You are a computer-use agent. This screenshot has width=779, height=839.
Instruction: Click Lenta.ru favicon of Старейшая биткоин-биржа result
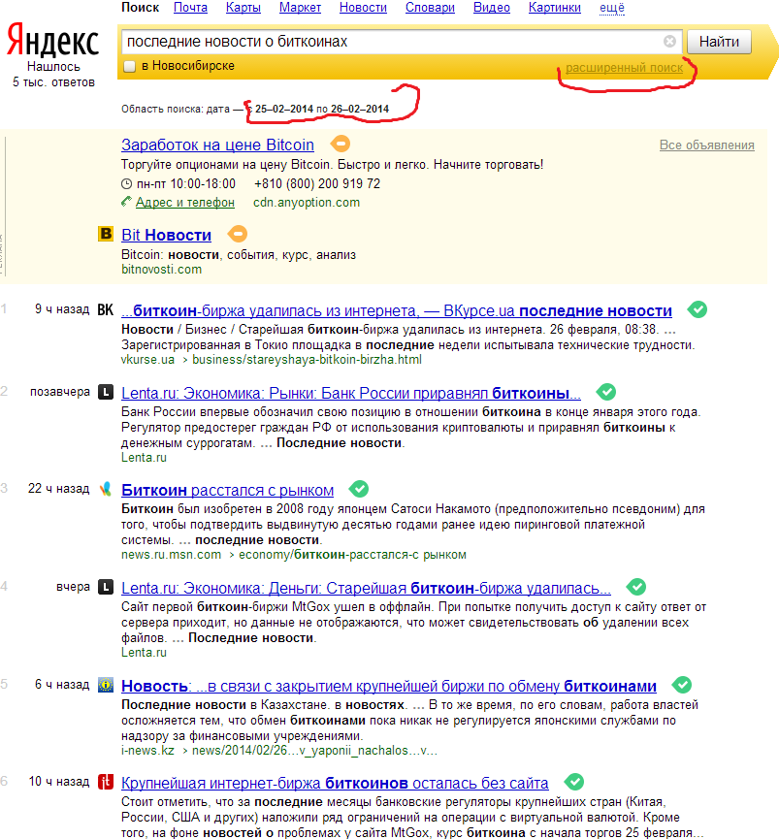click(x=106, y=587)
